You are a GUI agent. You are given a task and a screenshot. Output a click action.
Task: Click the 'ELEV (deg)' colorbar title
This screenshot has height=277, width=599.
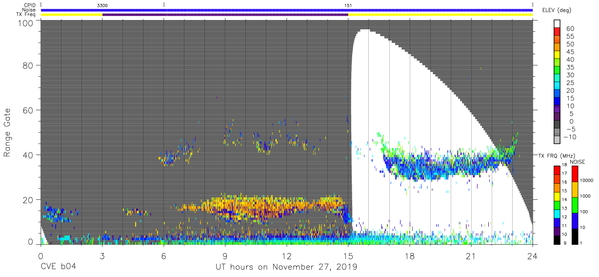click(557, 10)
